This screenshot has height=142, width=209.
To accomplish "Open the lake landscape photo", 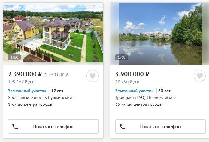I will [x=160, y=34].
